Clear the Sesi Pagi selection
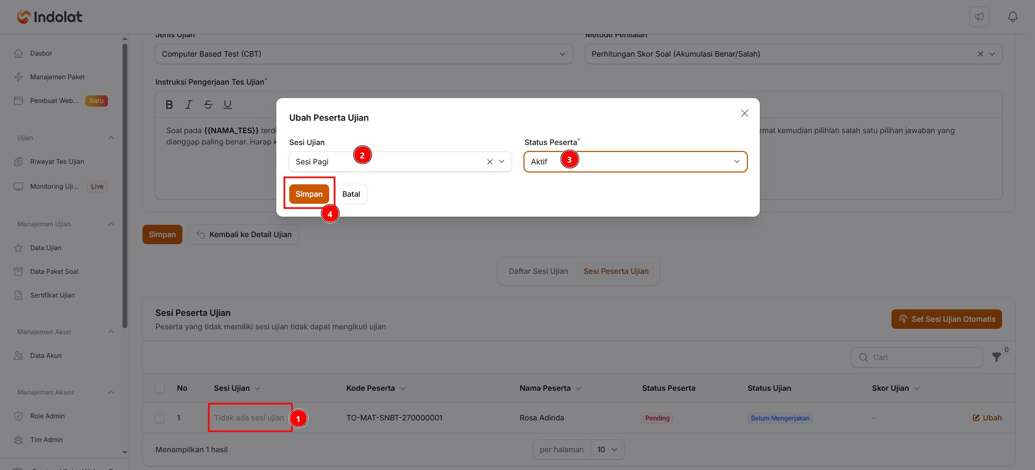This screenshot has height=470, width=1035. point(490,162)
